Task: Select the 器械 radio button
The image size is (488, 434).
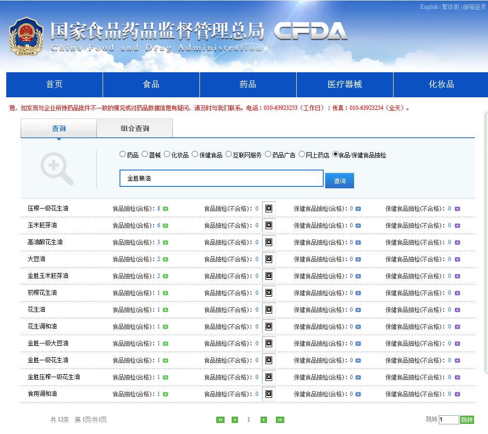Action: click(x=145, y=154)
